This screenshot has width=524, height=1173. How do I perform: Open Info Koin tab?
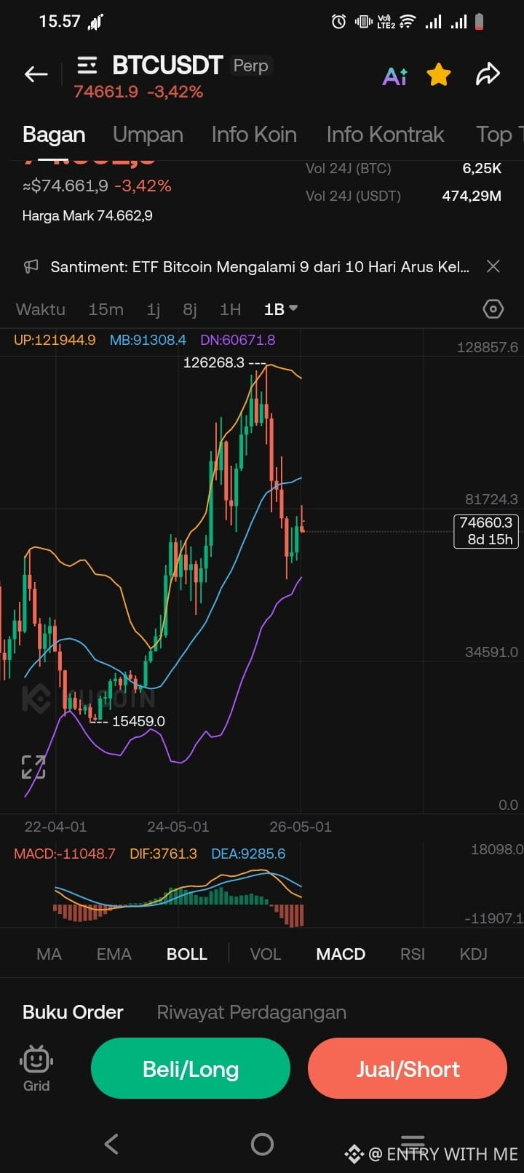pyautogui.click(x=254, y=135)
